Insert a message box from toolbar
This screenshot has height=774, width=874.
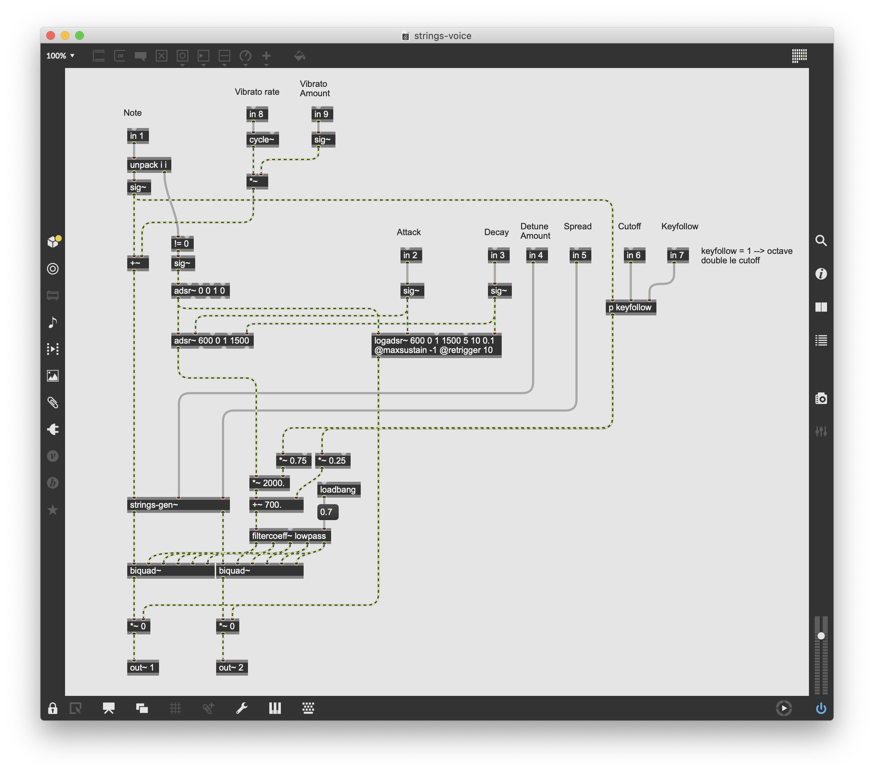click(x=120, y=56)
